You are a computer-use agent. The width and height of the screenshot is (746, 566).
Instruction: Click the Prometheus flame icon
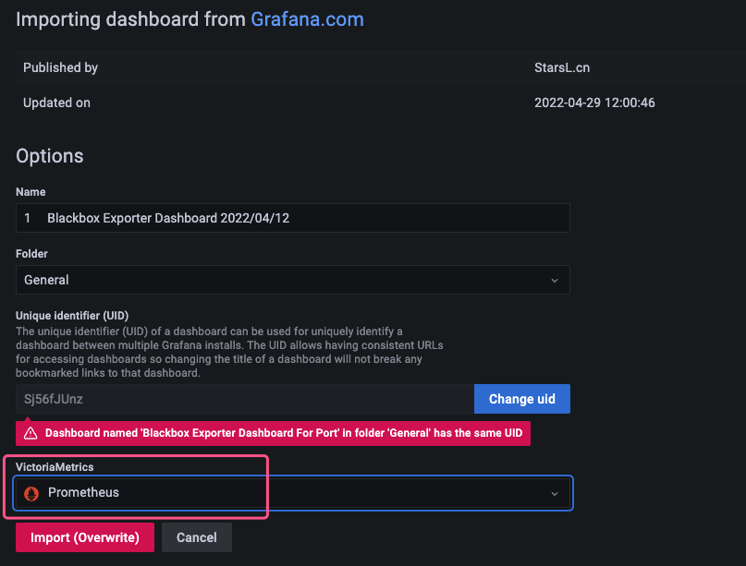pyautogui.click(x=31, y=494)
